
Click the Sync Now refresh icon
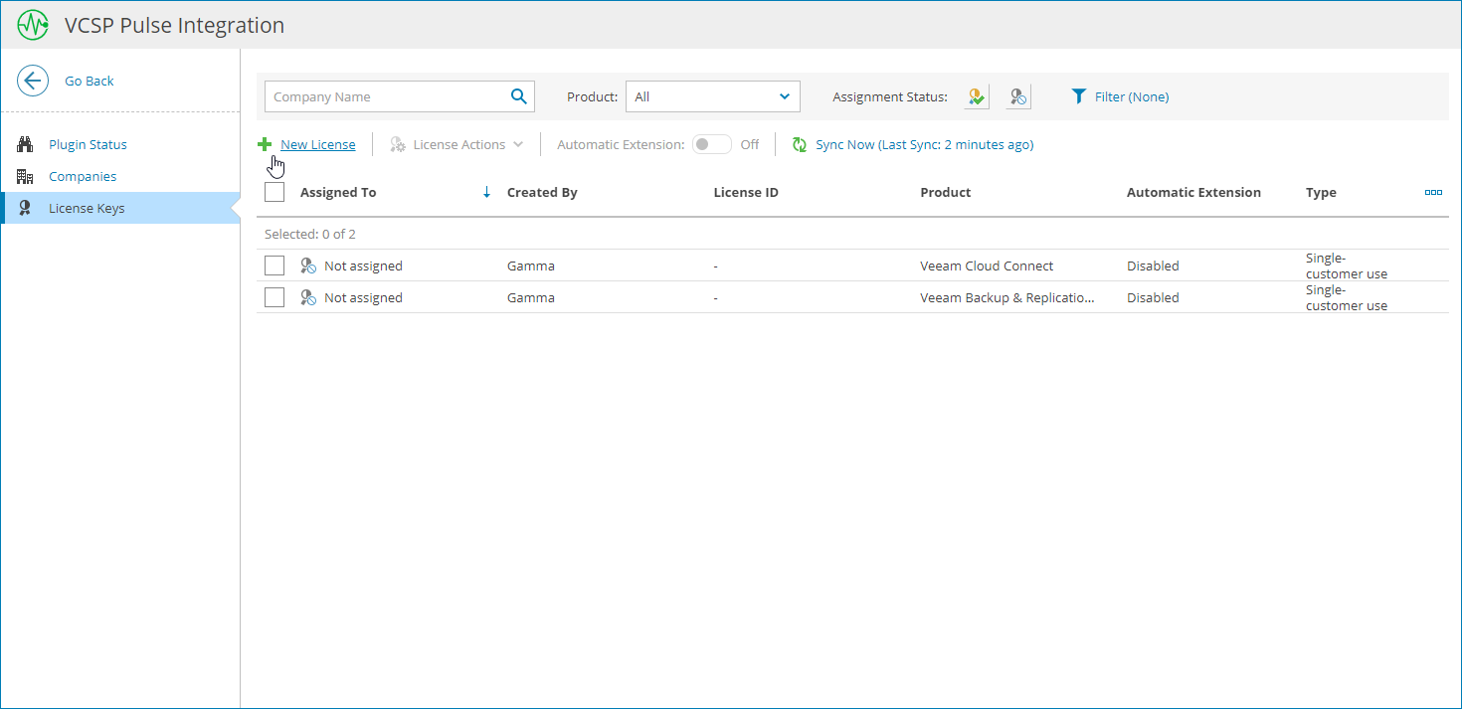(x=800, y=145)
